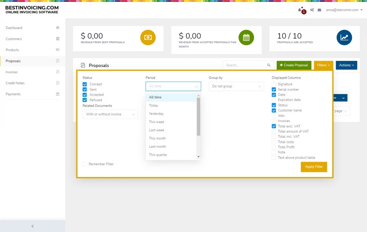Viewport: 367px width, 232px height.
Task: Click the Payments bank icon in sidebar
Action: (x=58, y=94)
